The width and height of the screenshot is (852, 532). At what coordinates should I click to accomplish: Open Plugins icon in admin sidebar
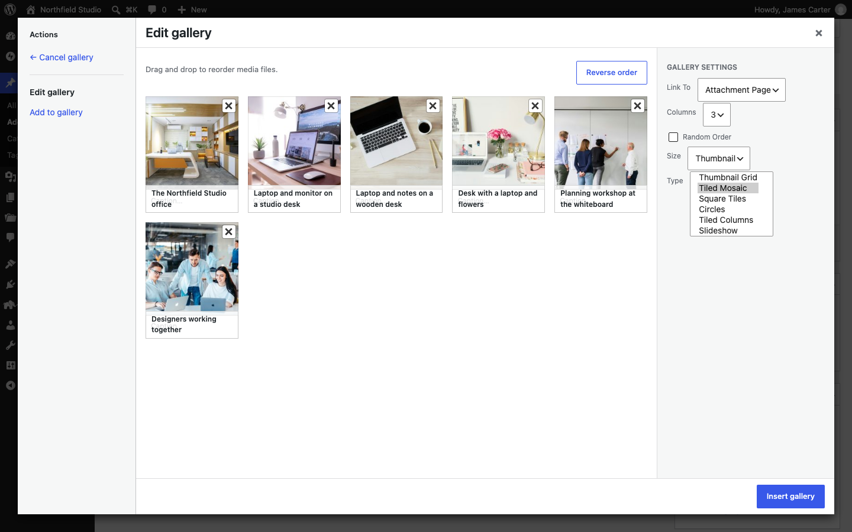(x=10, y=284)
